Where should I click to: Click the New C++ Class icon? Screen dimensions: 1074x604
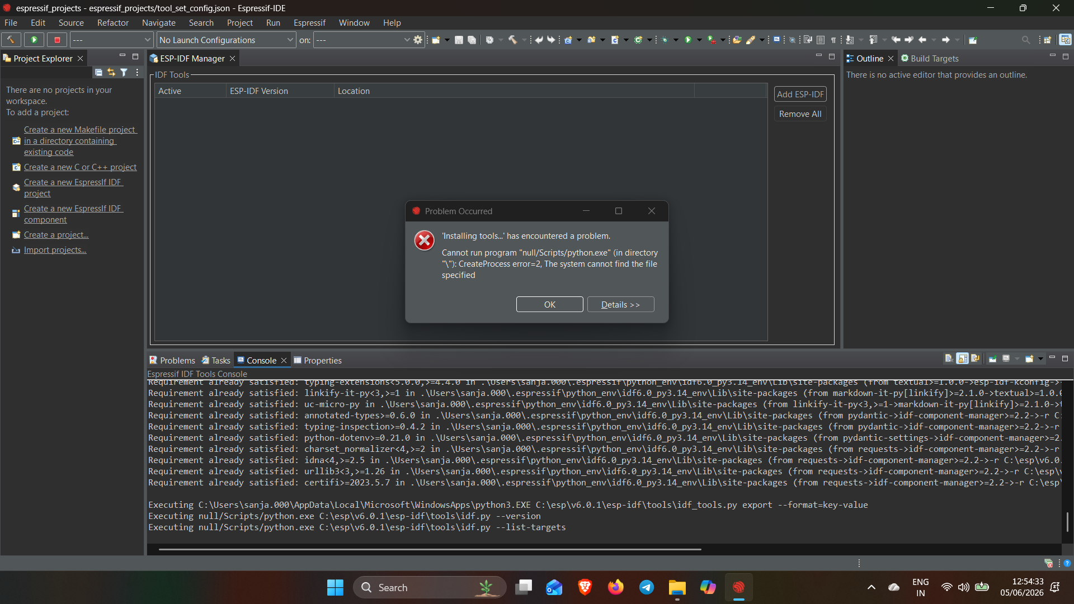638,40
